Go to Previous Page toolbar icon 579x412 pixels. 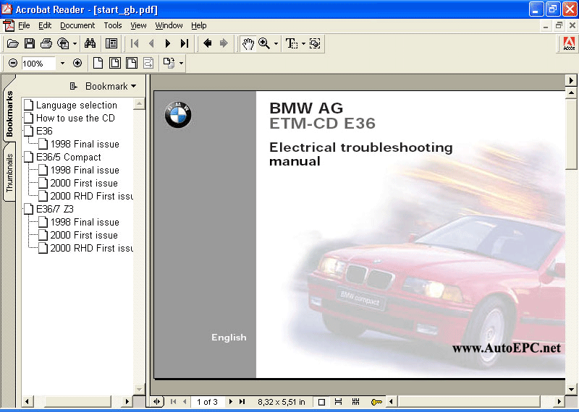[x=151, y=43]
